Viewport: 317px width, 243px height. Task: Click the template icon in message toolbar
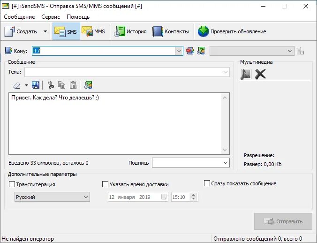[x=88, y=85]
